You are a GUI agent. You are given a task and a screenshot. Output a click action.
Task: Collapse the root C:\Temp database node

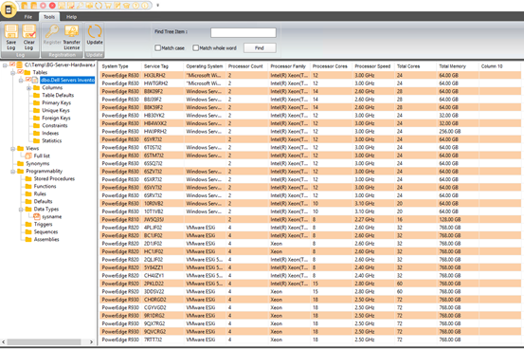coord(5,64)
